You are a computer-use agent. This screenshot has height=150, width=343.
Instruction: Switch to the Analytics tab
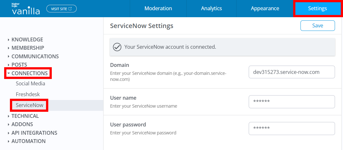(x=211, y=9)
